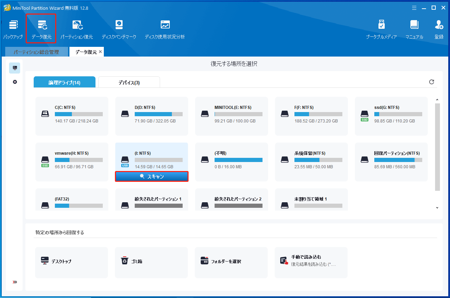
Task: Click text 0 B / 16.00 MB
Action: coord(228,167)
